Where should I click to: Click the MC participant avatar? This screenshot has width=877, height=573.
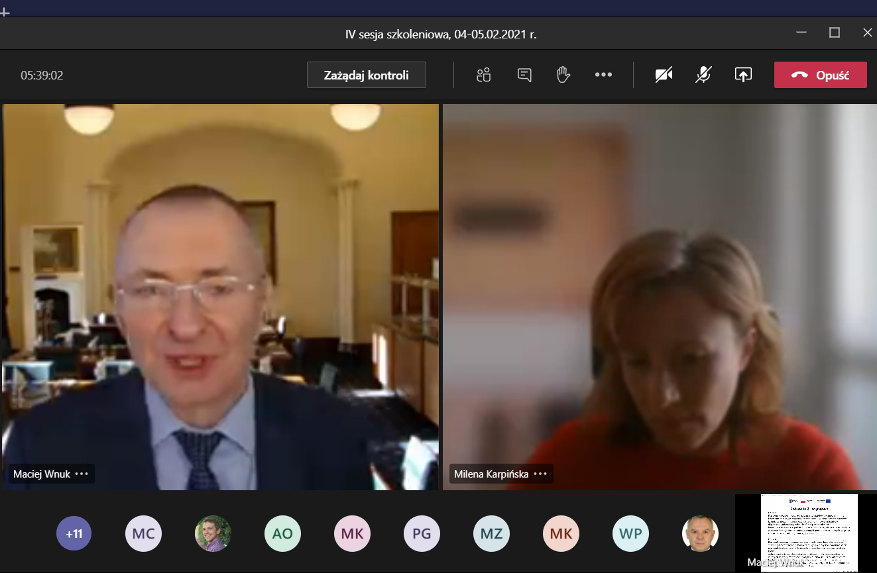point(143,534)
